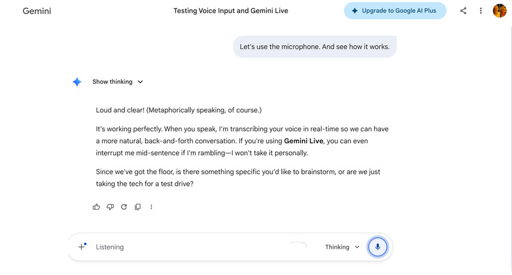
Task: Click the Gemini sparkle icon
Action: point(77,82)
